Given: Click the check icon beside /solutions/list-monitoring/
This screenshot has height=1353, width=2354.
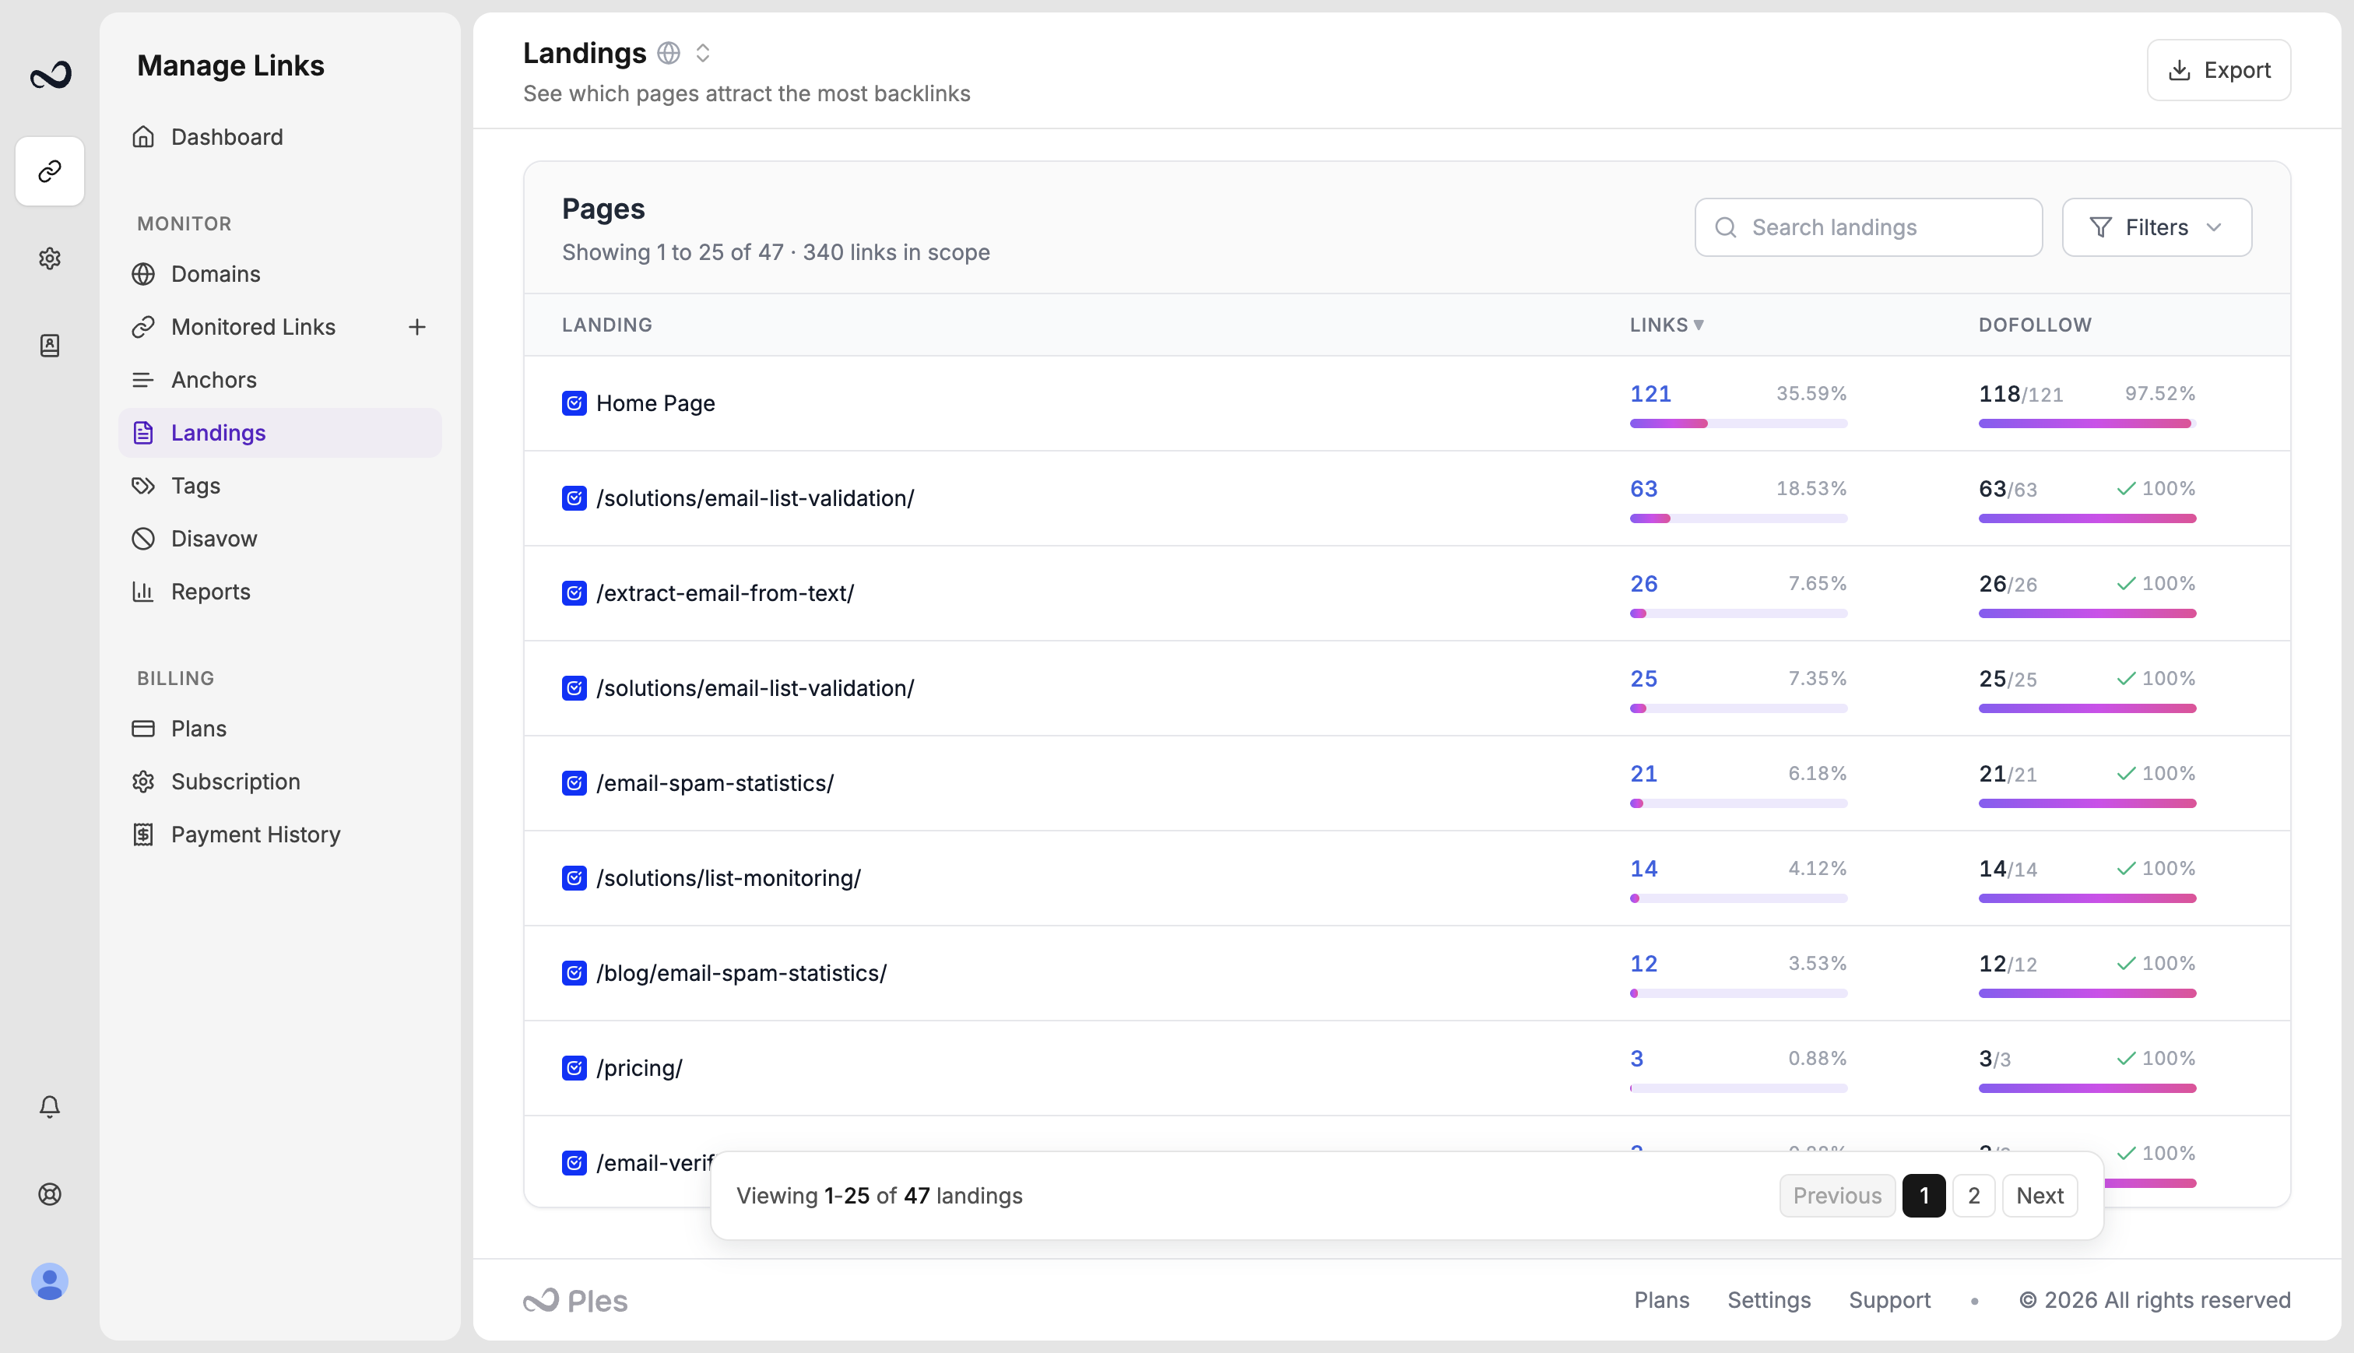Looking at the screenshot, I should pyautogui.click(x=574, y=878).
